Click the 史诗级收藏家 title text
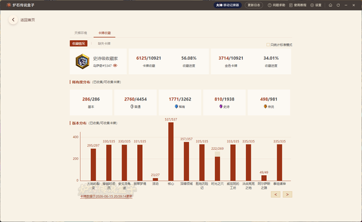 (x=105, y=59)
